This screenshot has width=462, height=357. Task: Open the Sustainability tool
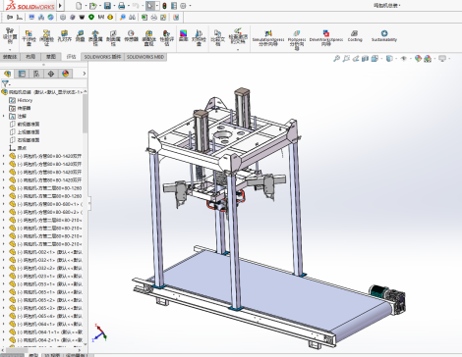coord(384,36)
